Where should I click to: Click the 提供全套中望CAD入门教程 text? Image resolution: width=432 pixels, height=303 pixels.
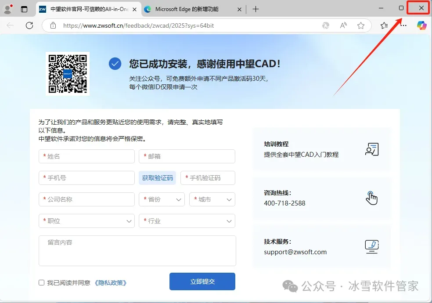pyautogui.click(x=301, y=155)
